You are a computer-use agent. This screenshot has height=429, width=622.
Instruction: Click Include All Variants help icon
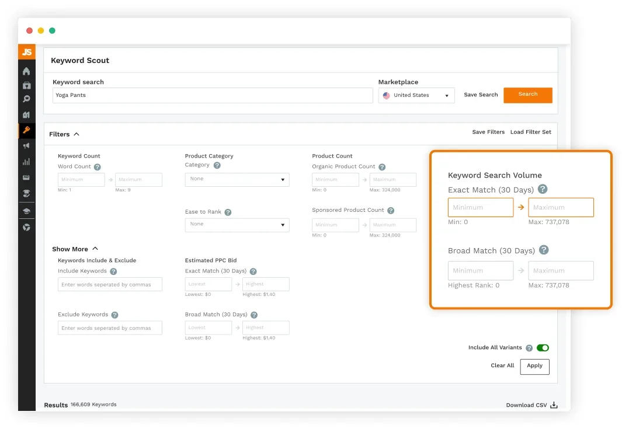click(x=529, y=348)
